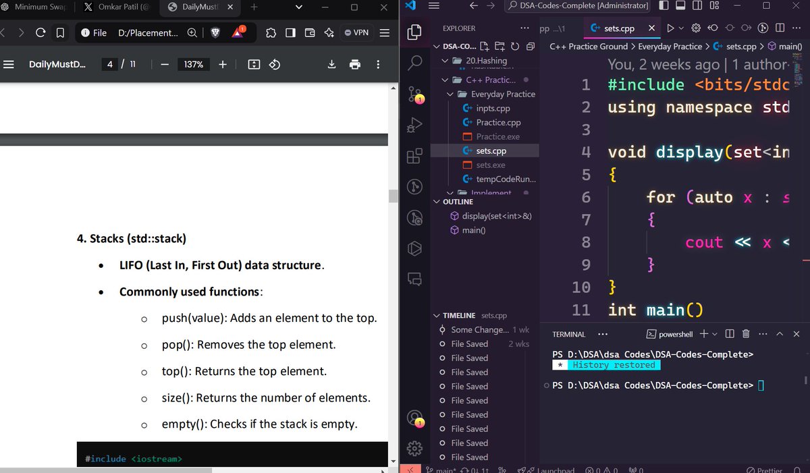Collapse all folders in Explorer

[530, 47]
